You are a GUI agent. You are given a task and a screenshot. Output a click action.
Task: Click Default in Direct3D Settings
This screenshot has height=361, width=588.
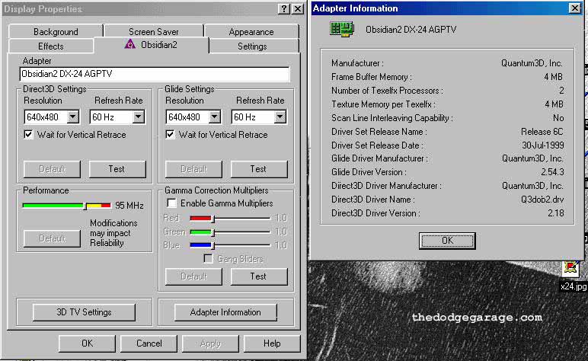coord(52,169)
